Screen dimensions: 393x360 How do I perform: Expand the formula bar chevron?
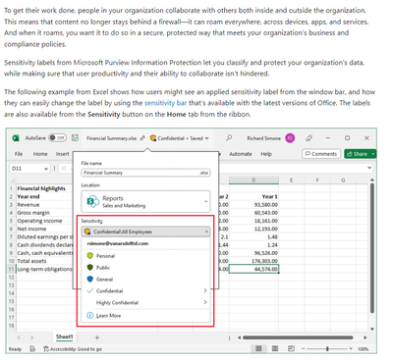[x=369, y=168]
